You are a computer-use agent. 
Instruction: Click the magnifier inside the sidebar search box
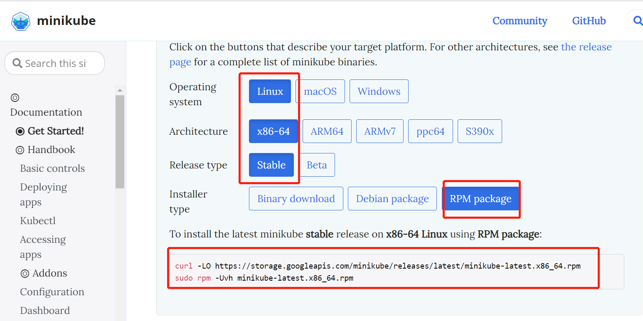(17, 63)
